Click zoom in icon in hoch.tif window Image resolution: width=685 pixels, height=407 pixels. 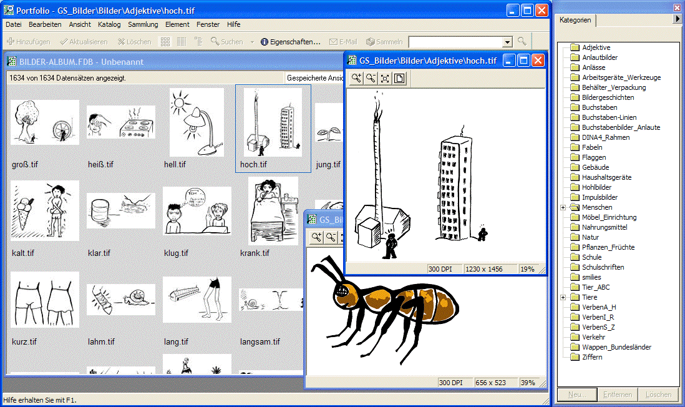point(356,78)
